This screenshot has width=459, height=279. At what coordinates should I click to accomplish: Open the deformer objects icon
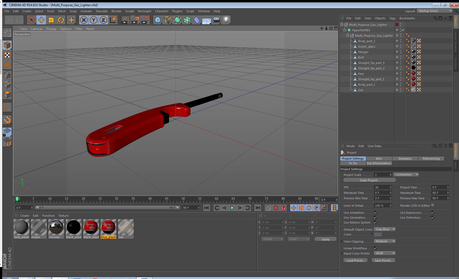click(197, 20)
